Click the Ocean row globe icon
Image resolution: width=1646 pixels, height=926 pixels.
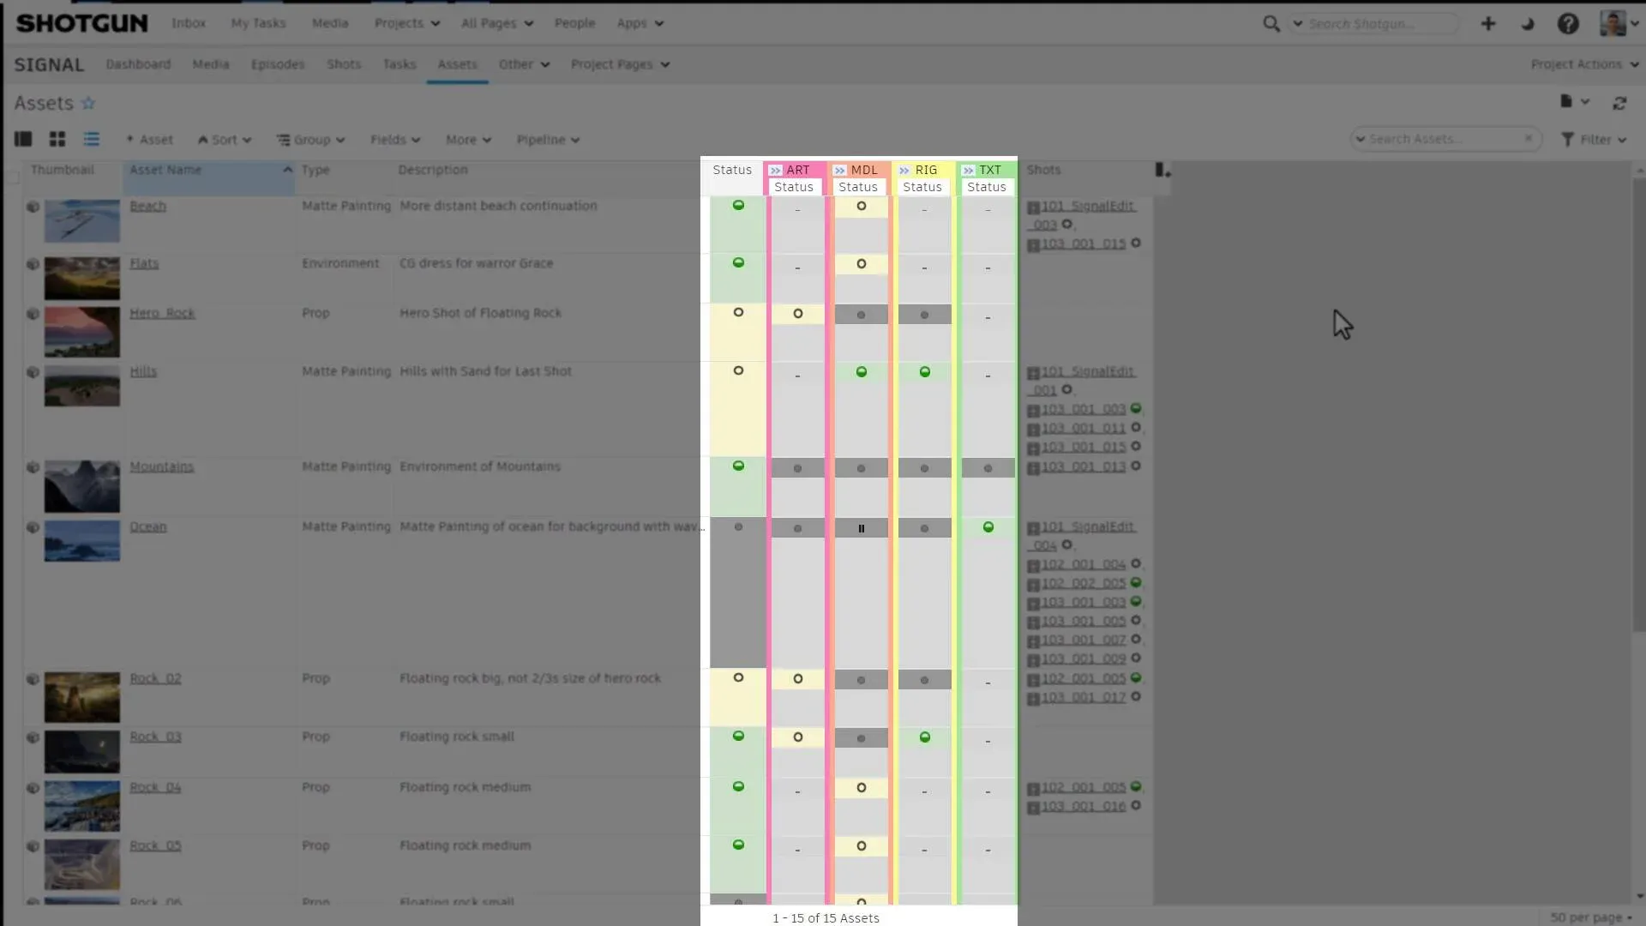click(33, 527)
